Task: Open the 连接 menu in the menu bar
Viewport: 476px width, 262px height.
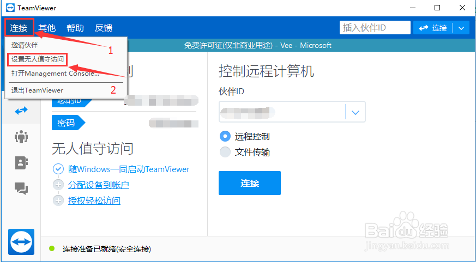Action: point(19,28)
